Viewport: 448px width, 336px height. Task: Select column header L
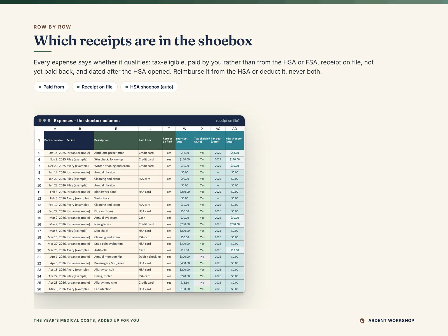coord(150,129)
